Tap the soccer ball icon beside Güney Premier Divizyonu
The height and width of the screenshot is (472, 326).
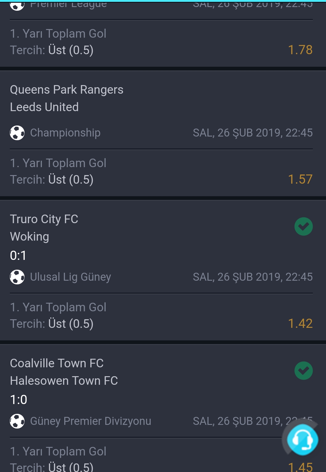pos(17,421)
